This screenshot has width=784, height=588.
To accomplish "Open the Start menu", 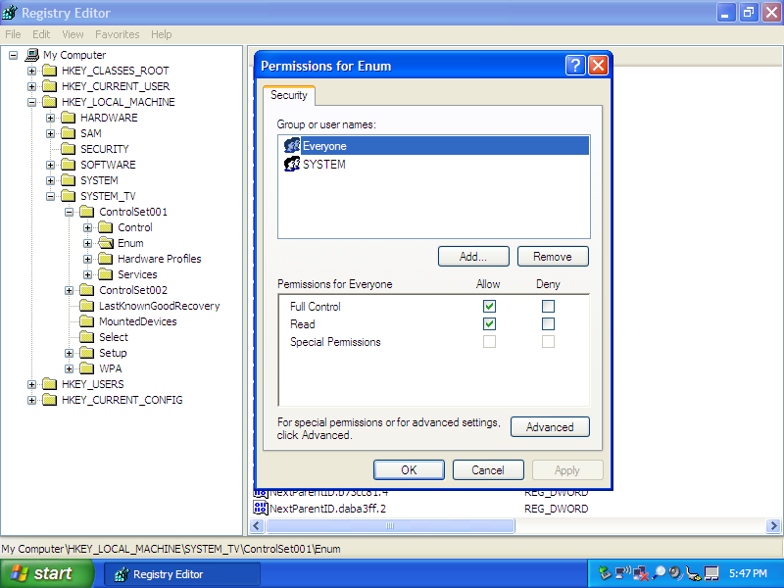I will click(46, 573).
